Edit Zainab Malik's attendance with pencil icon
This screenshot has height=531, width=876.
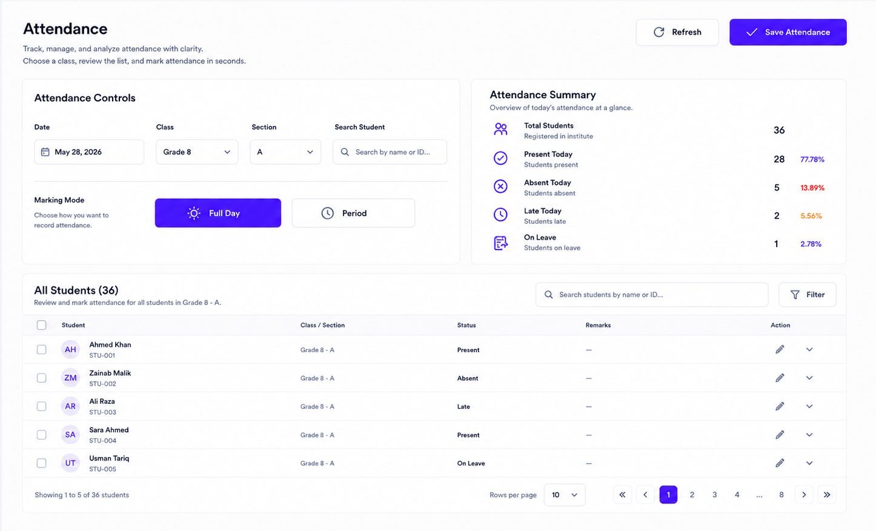tap(780, 378)
